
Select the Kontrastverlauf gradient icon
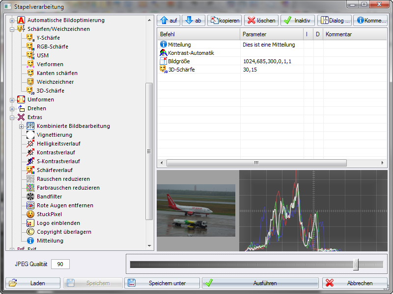29,152
